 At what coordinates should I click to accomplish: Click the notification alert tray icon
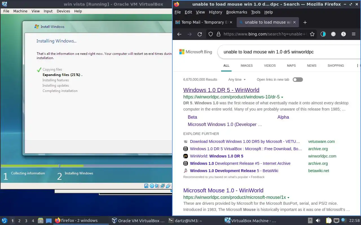[344, 220]
